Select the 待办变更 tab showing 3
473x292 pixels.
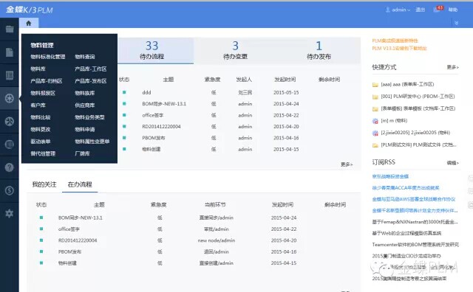point(235,50)
